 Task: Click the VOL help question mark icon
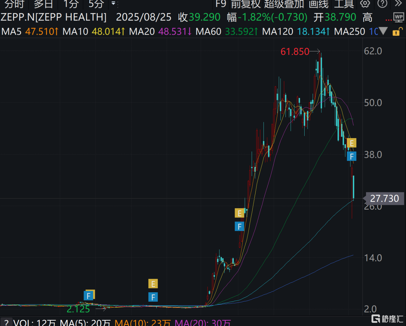coord(6,322)
